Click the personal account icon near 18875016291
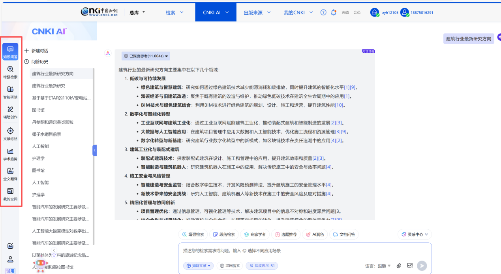 tap(405, 12)
